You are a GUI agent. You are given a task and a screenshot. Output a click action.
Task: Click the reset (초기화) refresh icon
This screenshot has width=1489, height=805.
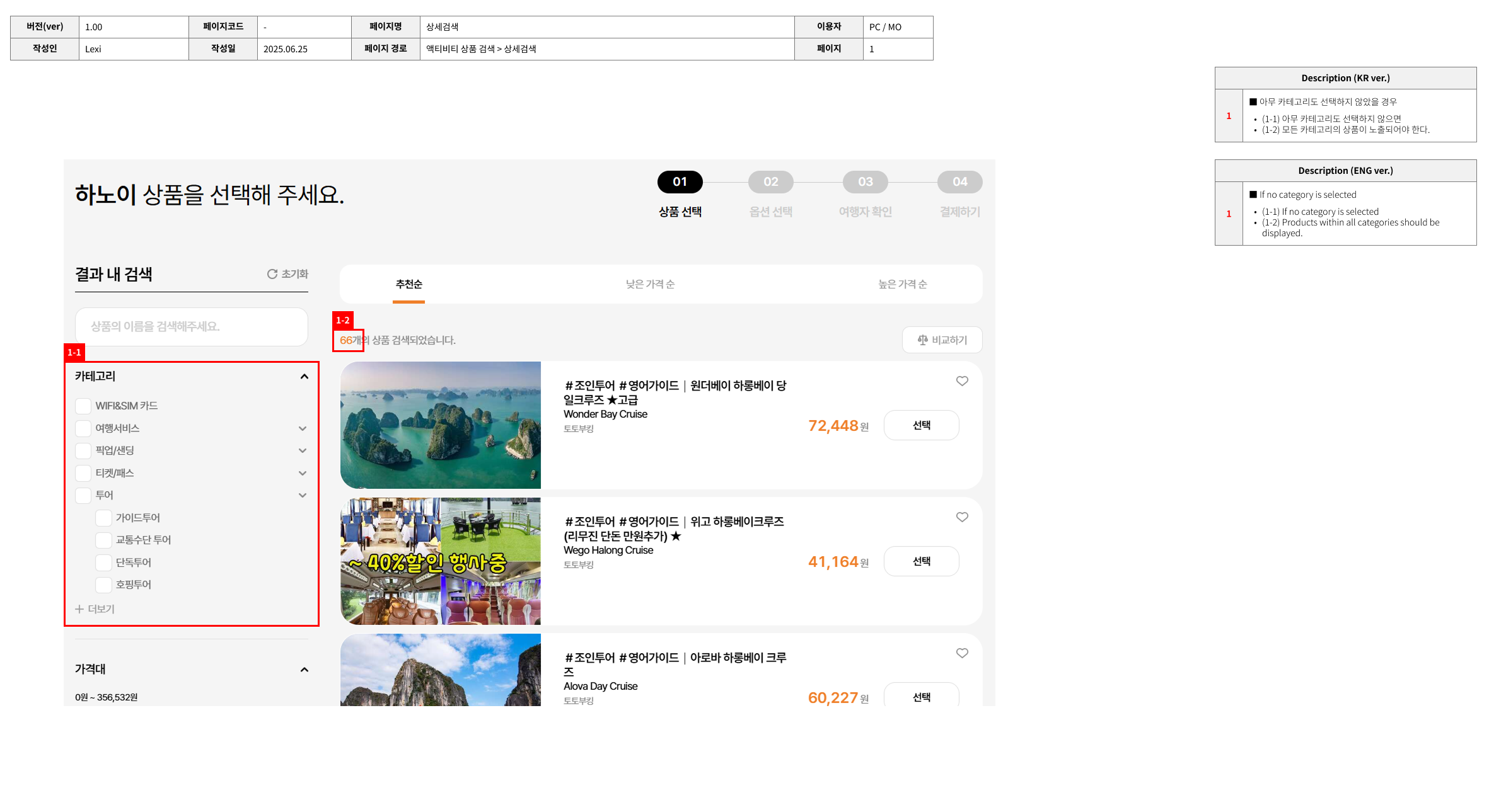272,274
